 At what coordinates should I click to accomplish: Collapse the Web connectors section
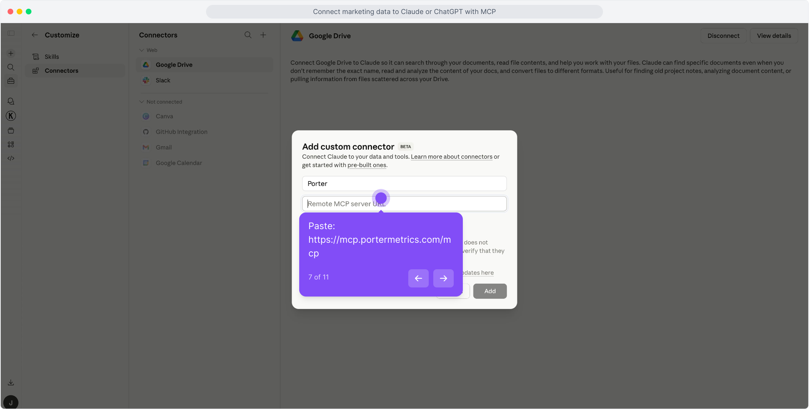point(141,50)
